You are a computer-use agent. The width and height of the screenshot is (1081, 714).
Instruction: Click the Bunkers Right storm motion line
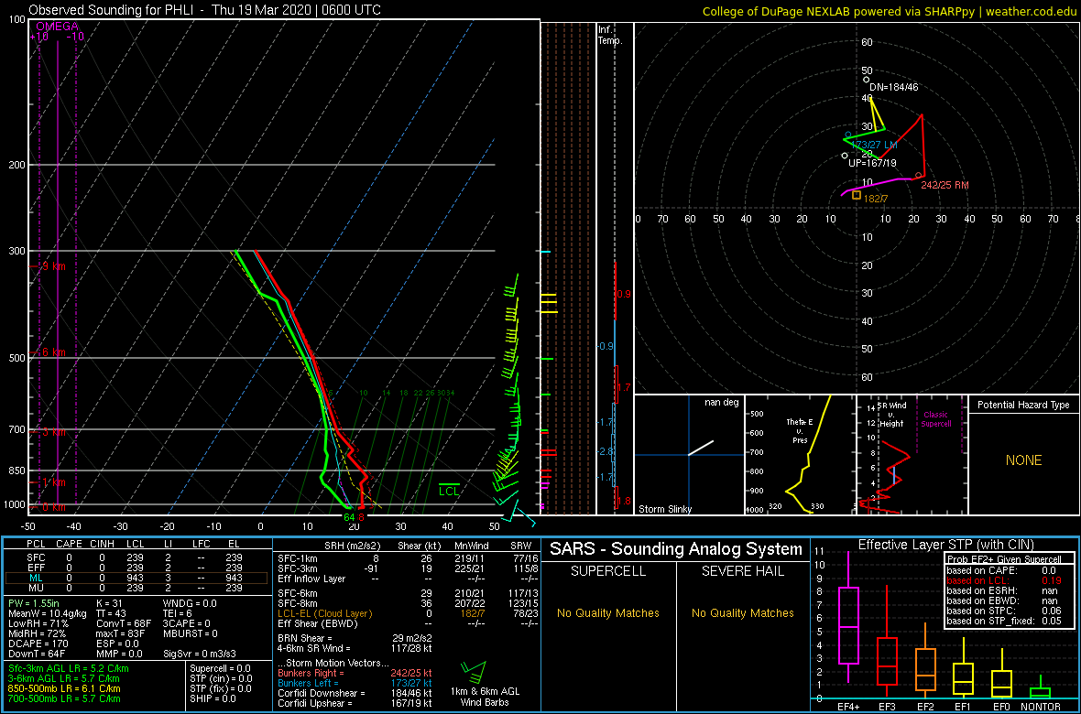[x=355, y=673]
